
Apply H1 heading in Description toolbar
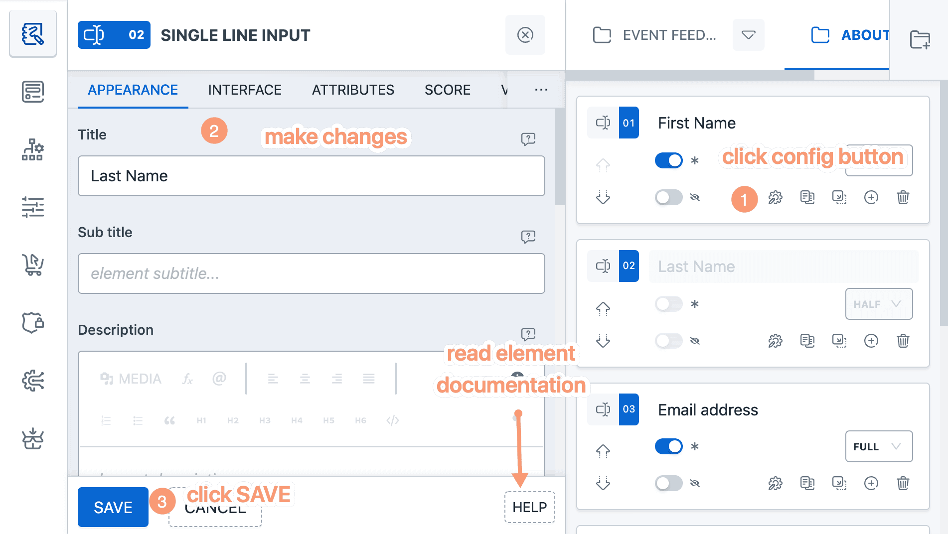[x=201, y=420]
